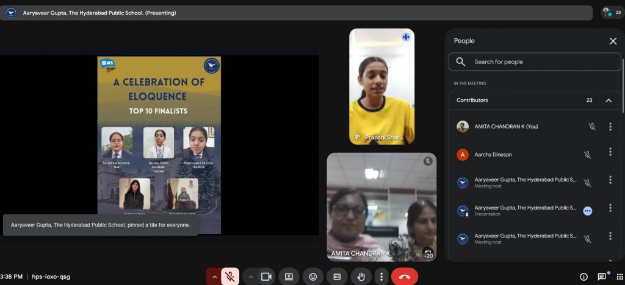
Task: Click Aarcha Dinesan in the participants list
Action: tap(493, 155)
